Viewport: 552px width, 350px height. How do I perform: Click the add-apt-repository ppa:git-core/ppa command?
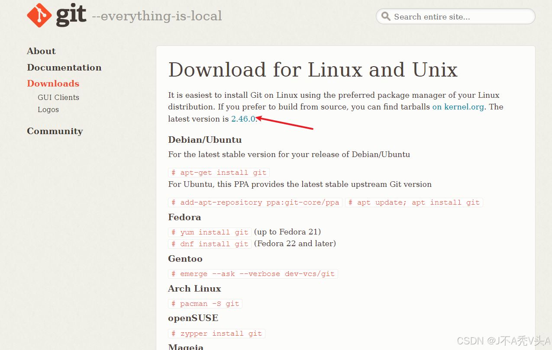click(x=255, y=202)
